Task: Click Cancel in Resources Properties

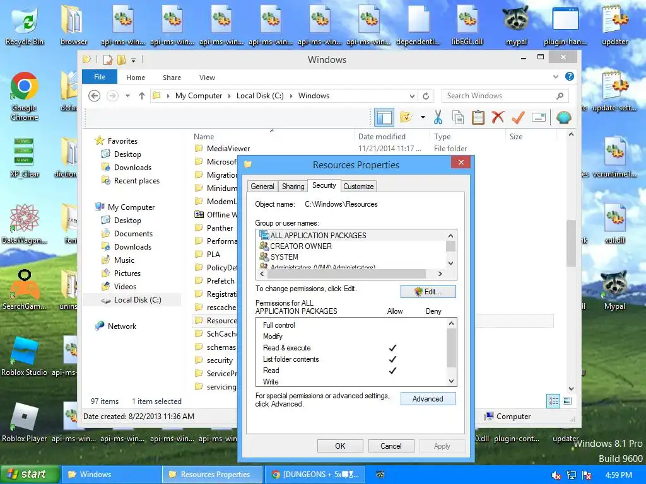Action: pyautogui.click(x=391, y=446)
